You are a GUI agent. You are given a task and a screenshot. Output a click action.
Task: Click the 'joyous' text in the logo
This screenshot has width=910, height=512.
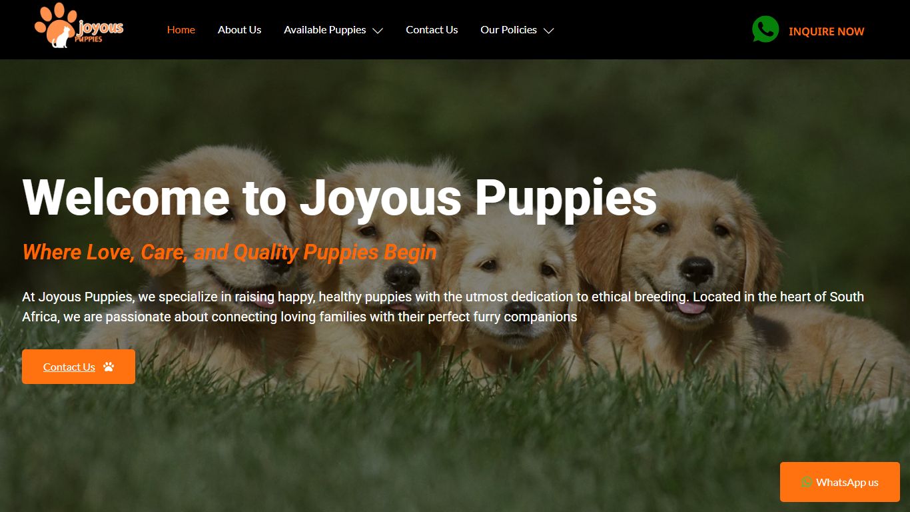coord(101,27)
